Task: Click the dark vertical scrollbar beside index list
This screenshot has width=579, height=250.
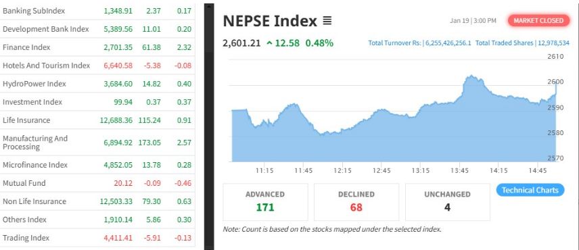Action: tap(209, 126)
